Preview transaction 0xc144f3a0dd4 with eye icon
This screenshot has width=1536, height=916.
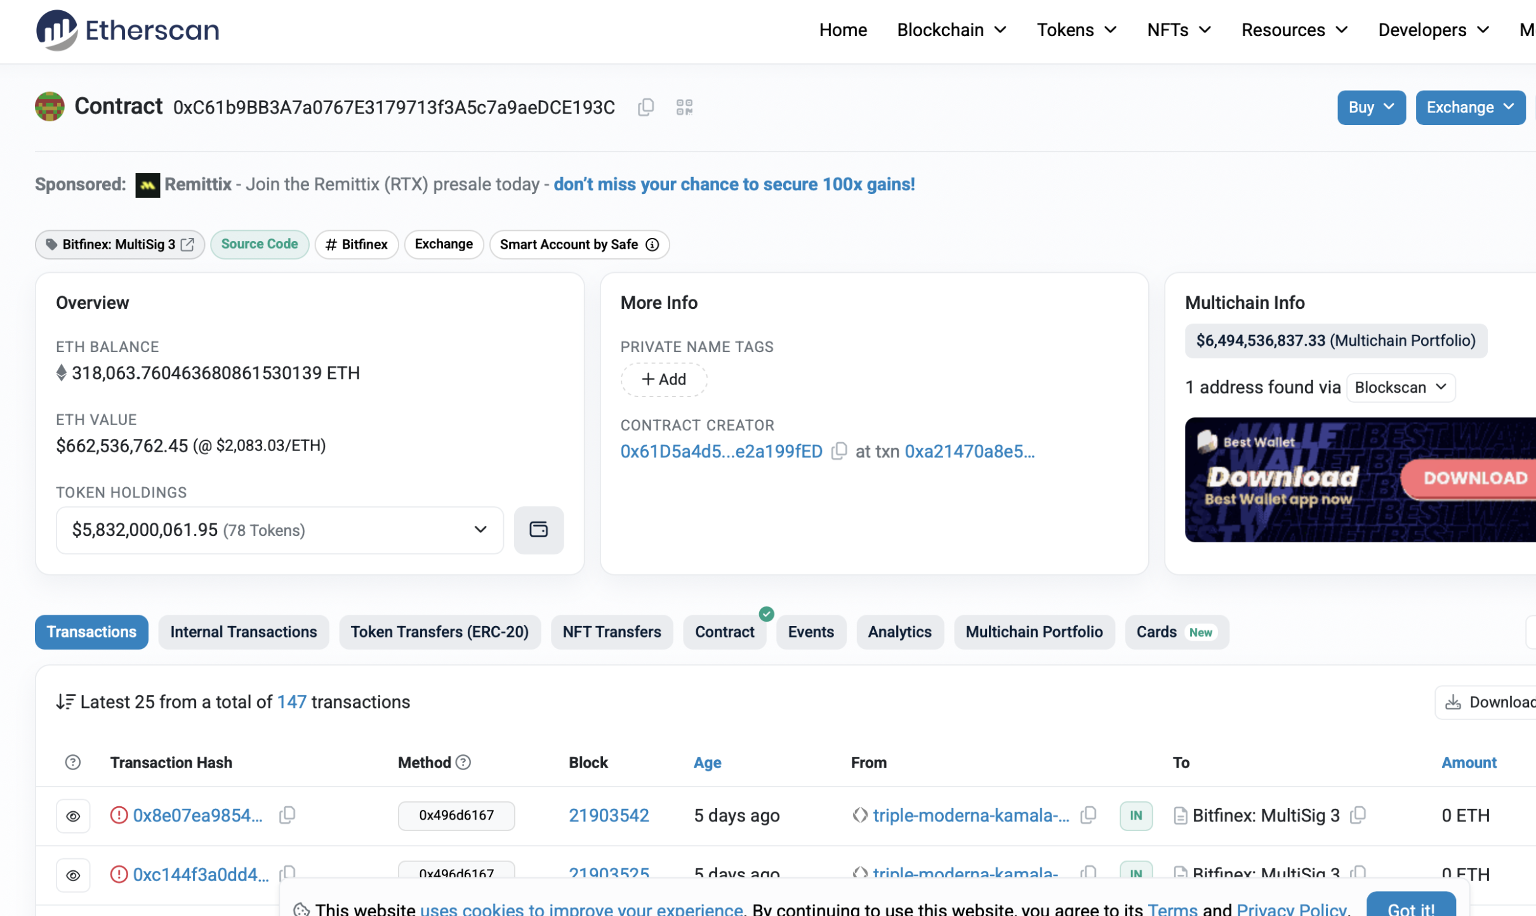coord(73,875)
